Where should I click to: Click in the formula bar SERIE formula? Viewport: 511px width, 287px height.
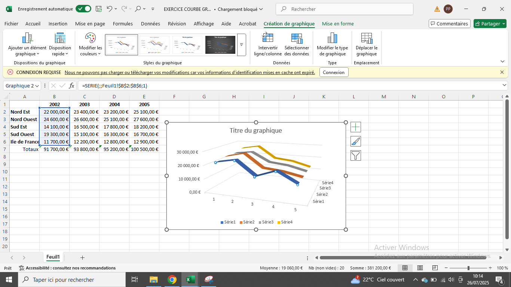click(115, 86)
